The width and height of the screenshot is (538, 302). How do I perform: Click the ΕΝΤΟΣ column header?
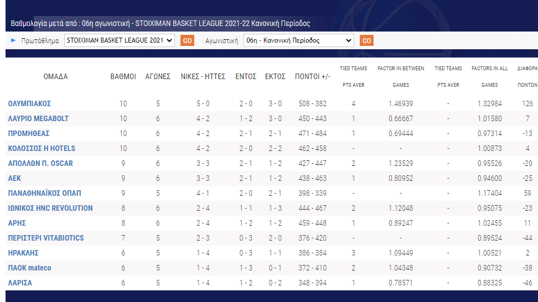point(246,76)
